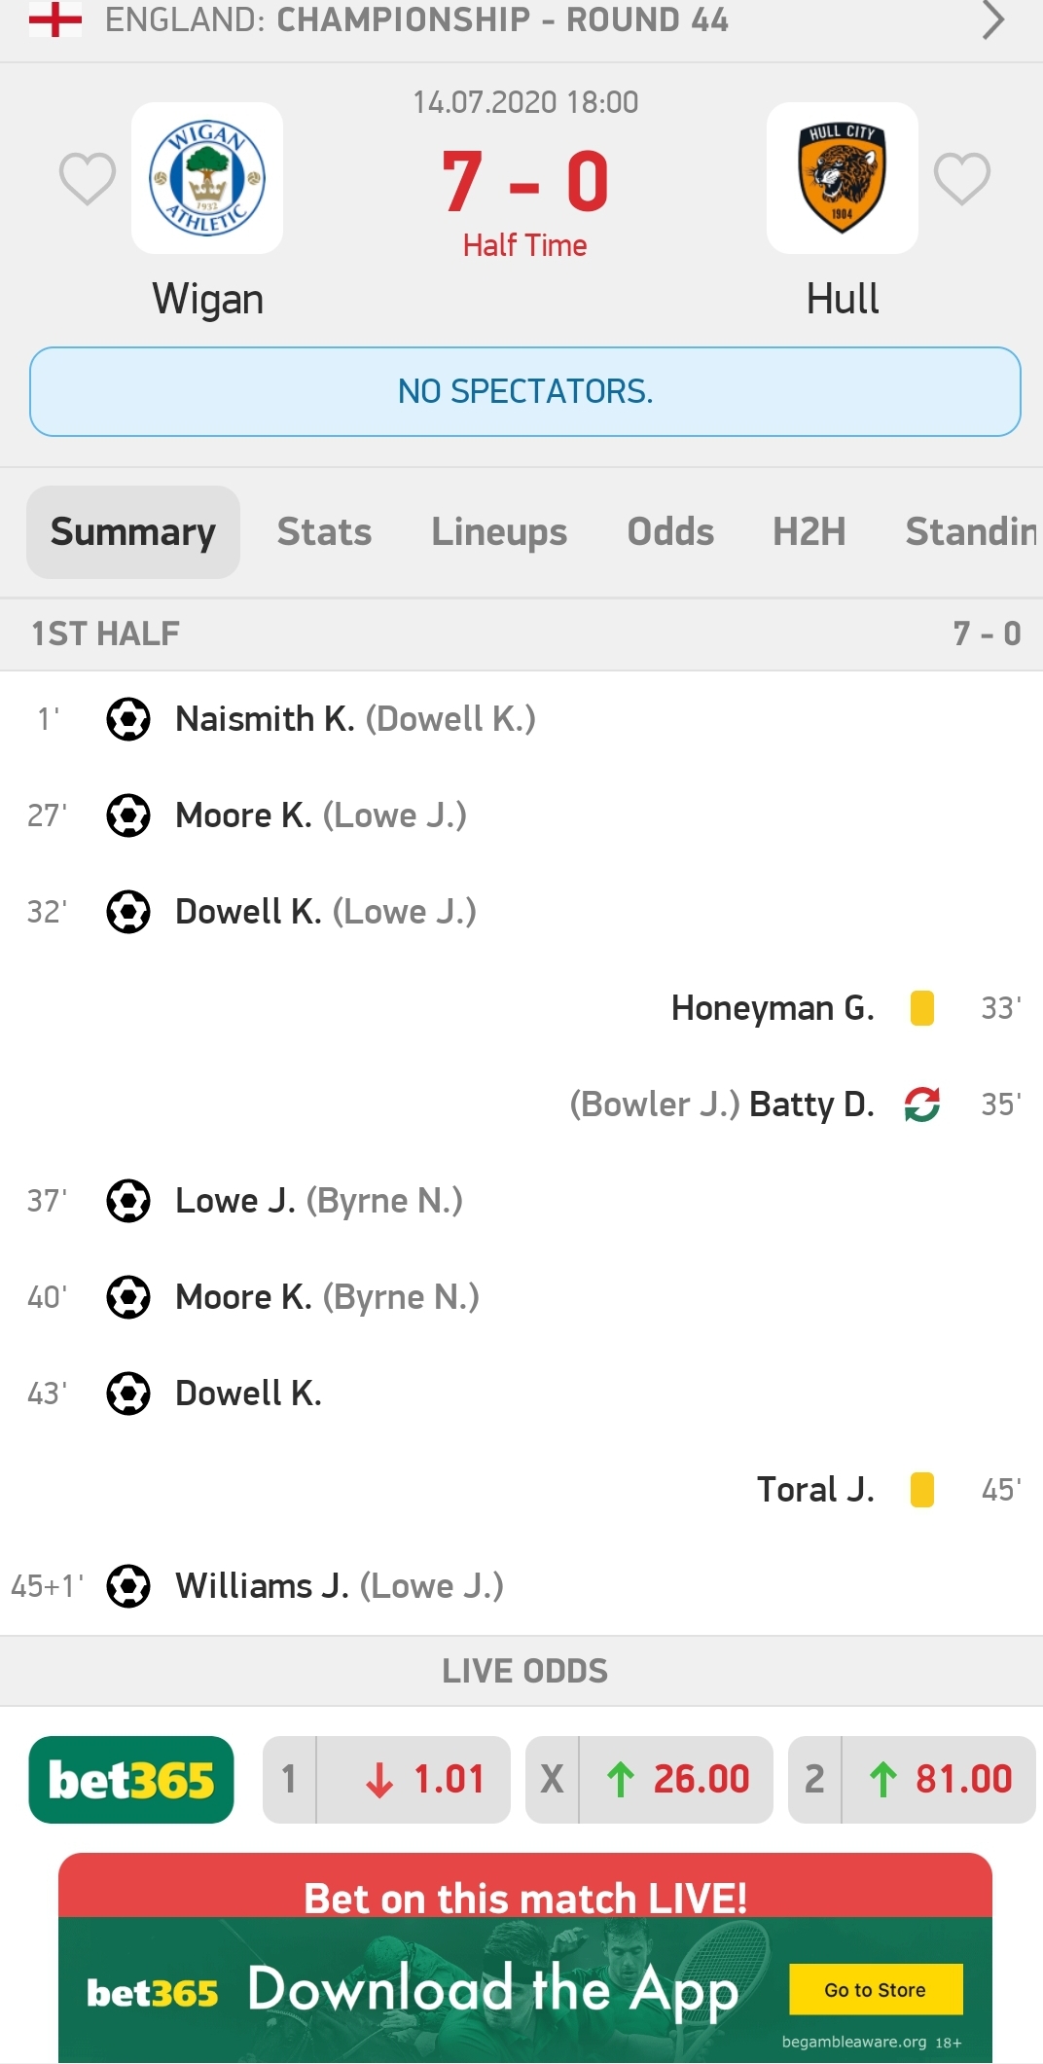This screenshot has height=2064, width=1043.
Task: Tap goal icon for Naismith K. 1' goal
Action: point(128,719)
